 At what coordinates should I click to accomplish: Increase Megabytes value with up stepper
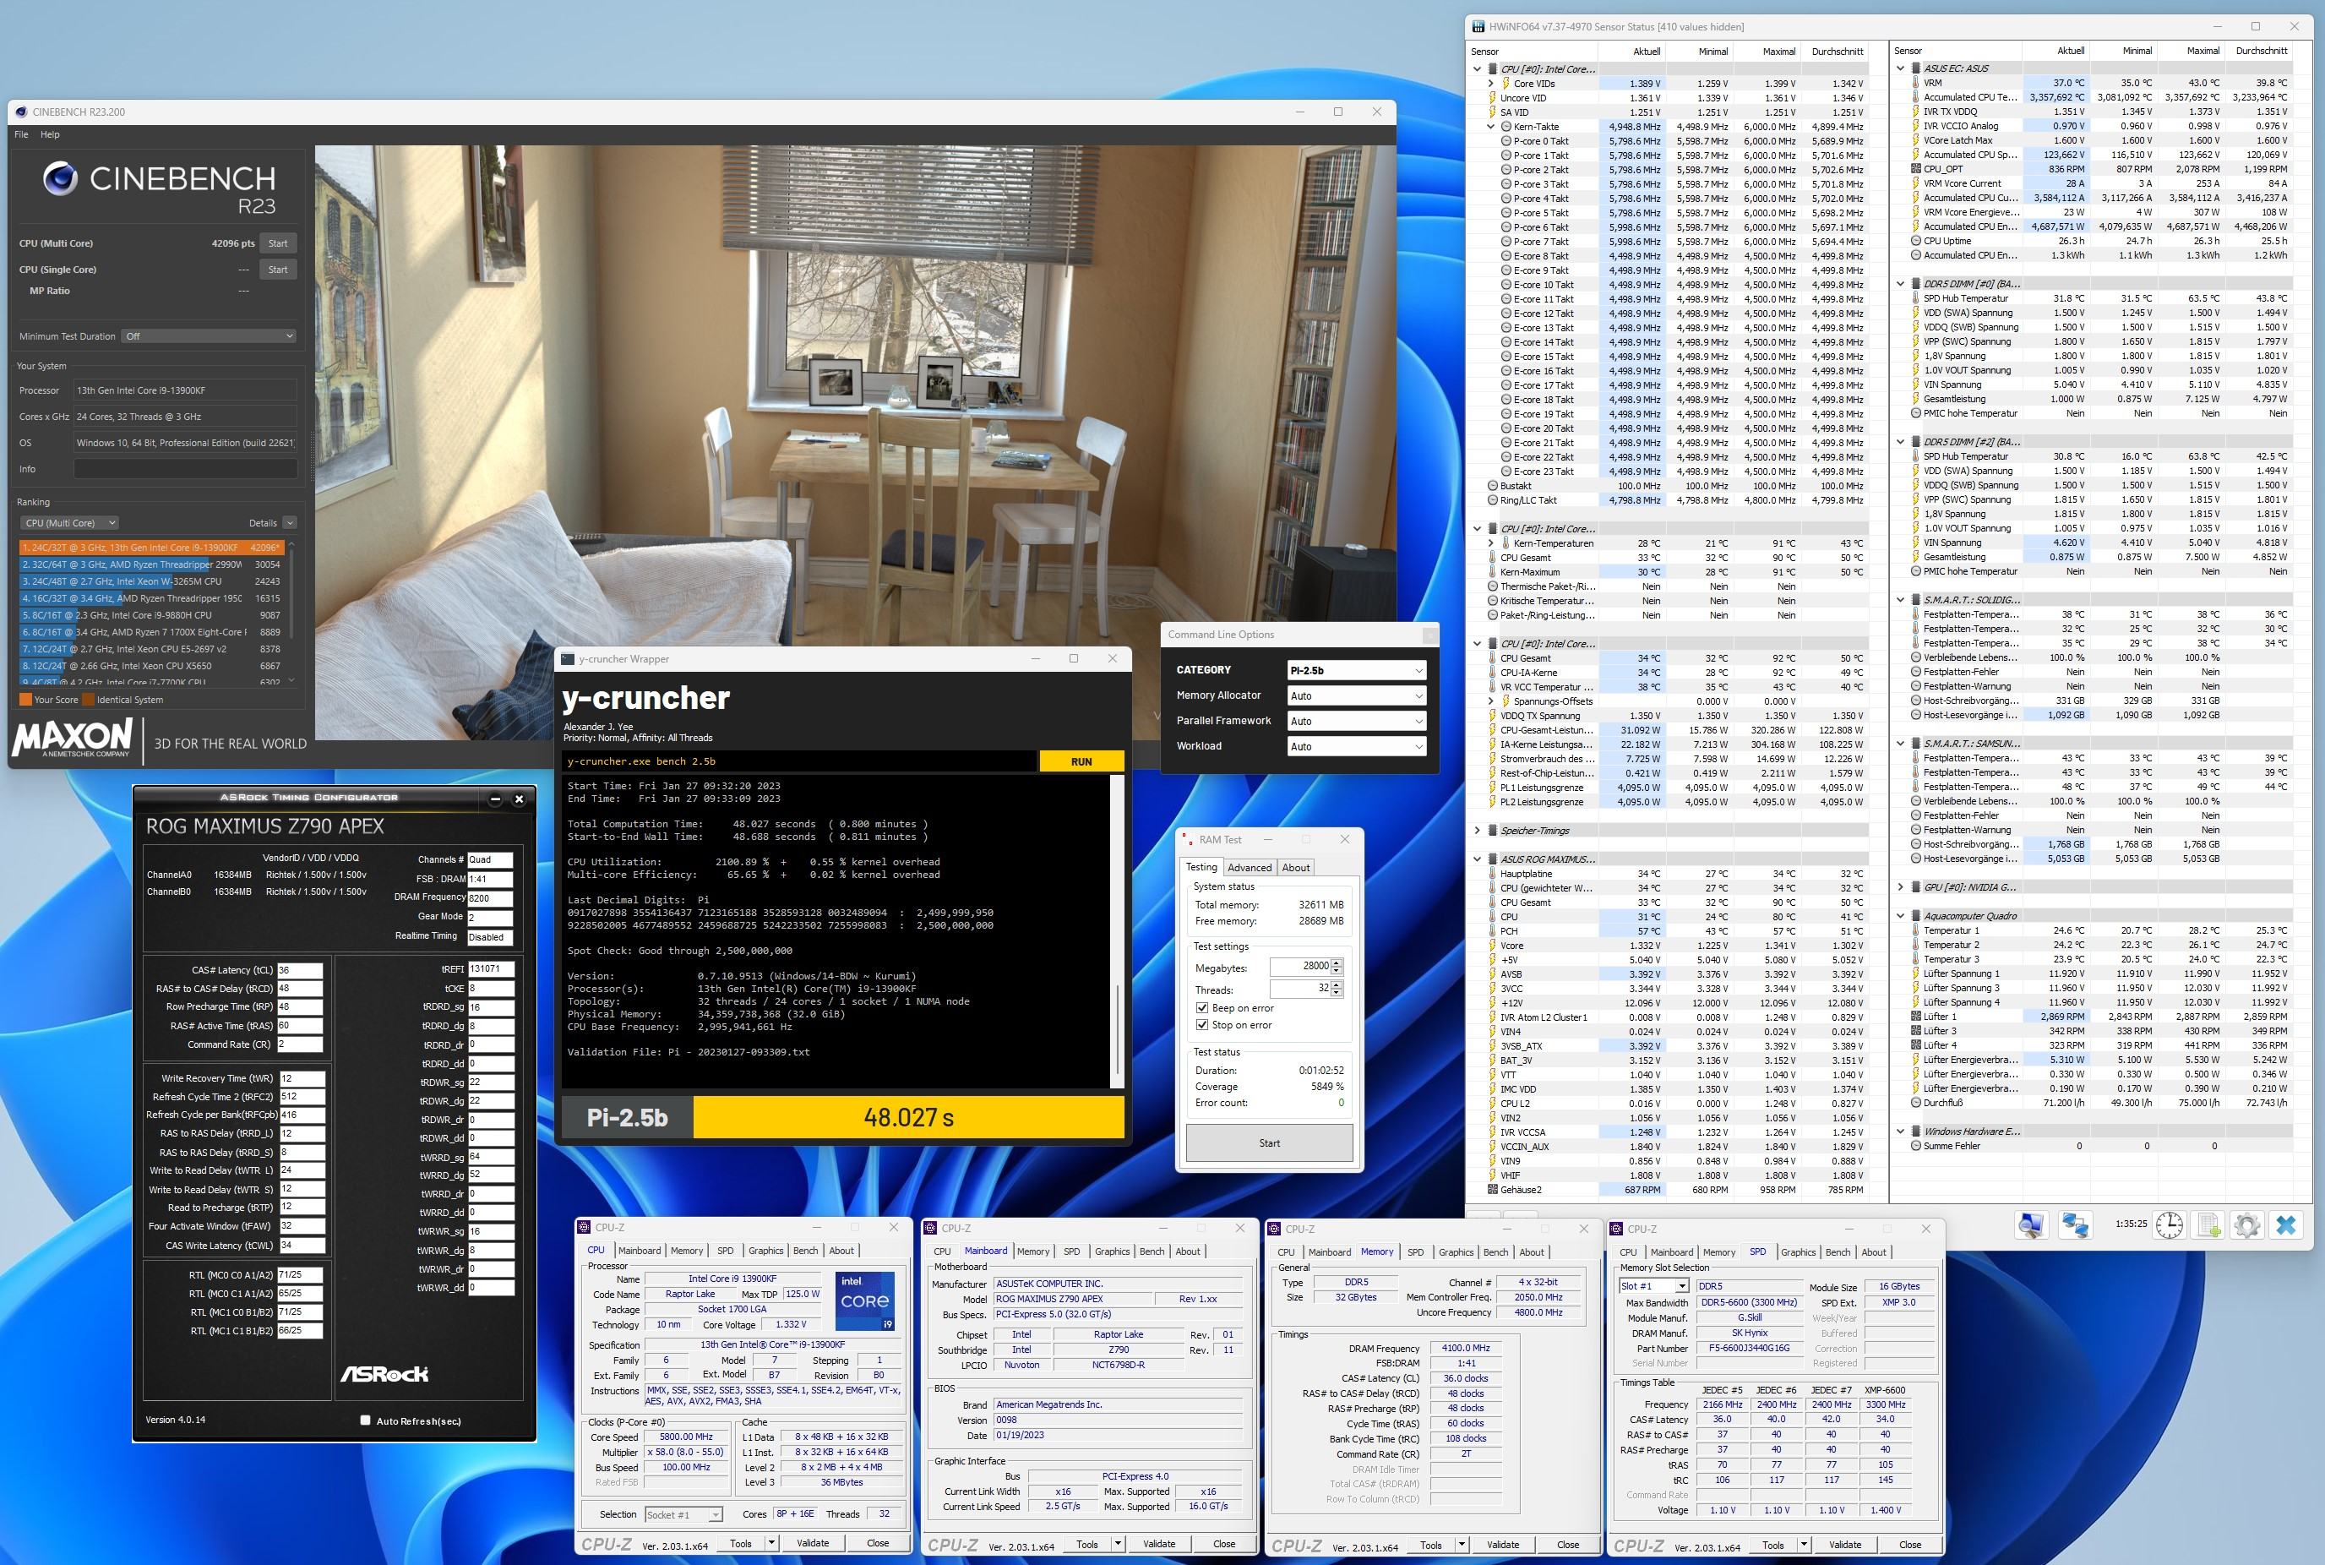(1337, 962)
